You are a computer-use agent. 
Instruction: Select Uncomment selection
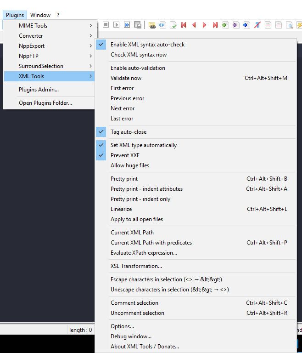[196, 313]
